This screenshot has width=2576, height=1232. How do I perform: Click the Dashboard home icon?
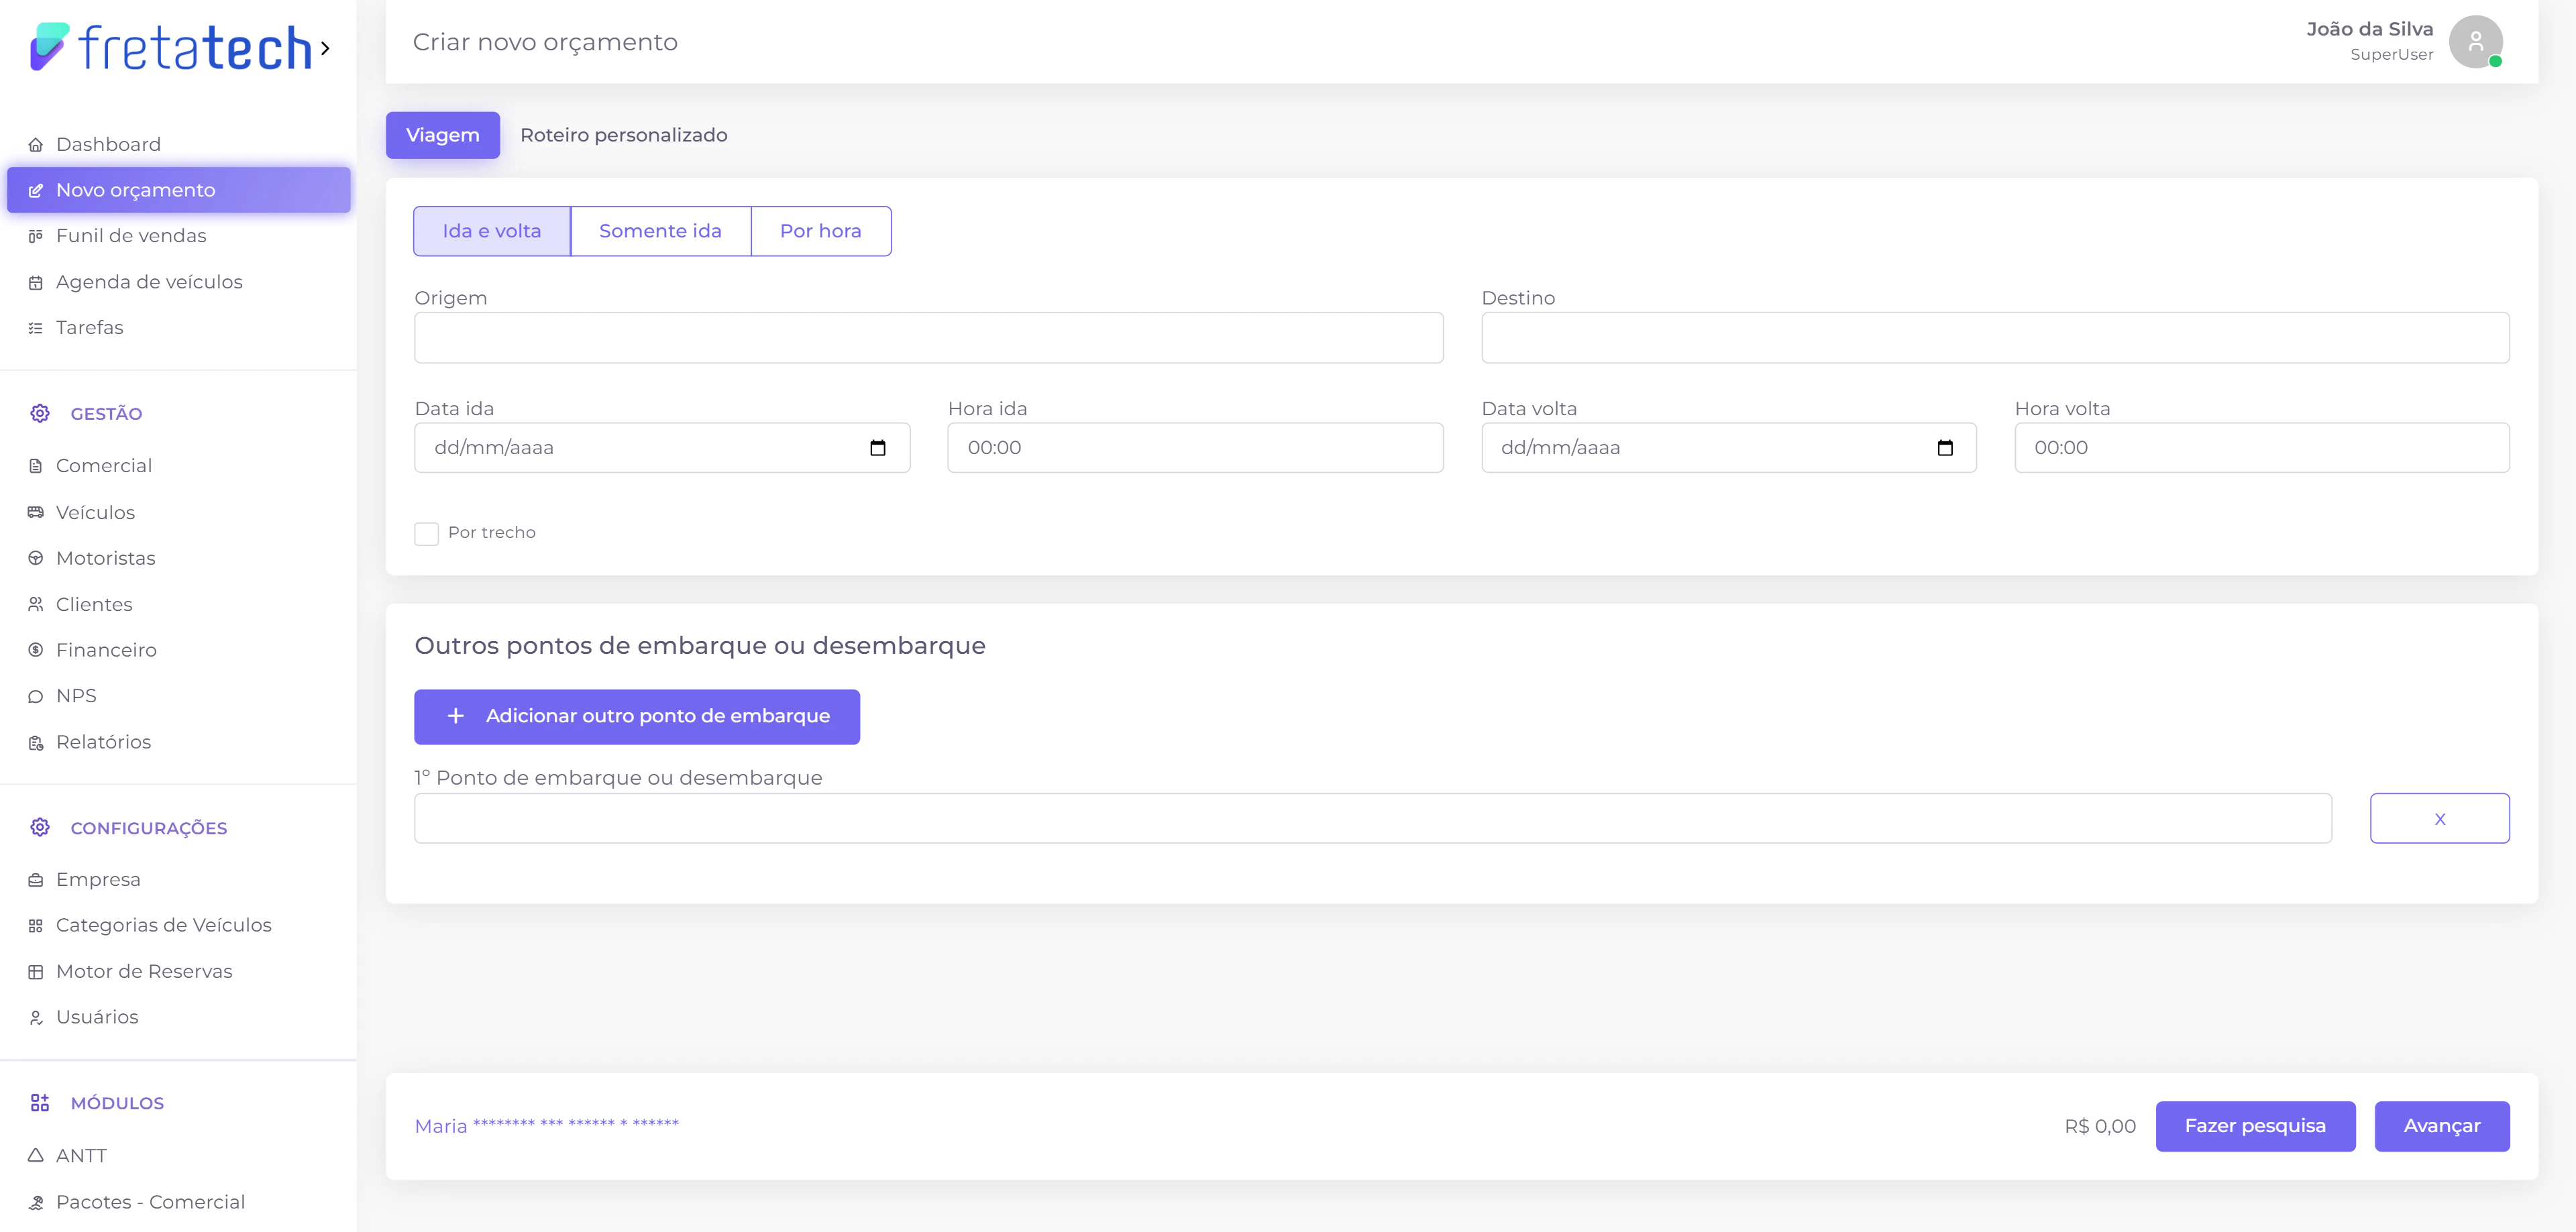coord(36,145)
